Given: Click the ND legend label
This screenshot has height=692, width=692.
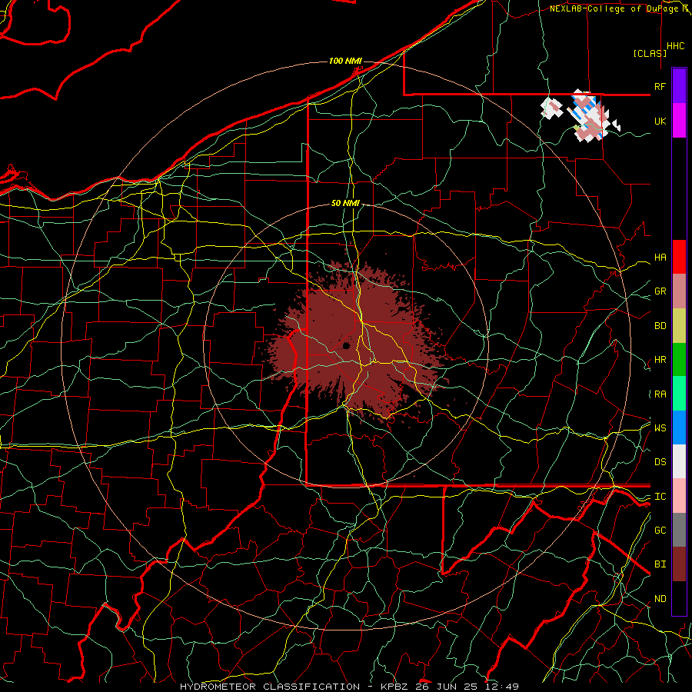Looking at the screenshot, I should click(660, 599).
